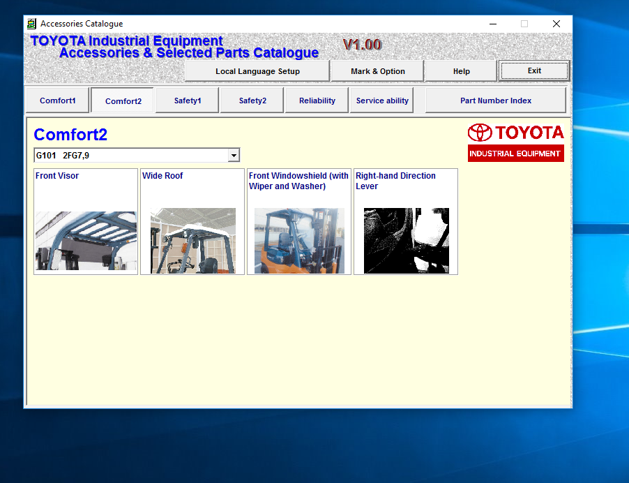Viewport: 629px width, 483px height.
Task: Click the Right-hand Direction Lever title
Action: point(395,181)
